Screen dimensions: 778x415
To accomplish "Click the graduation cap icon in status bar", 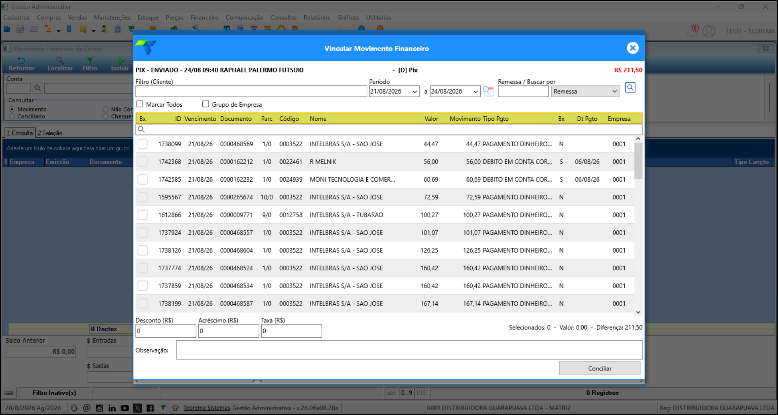I will tap(175, 408).
